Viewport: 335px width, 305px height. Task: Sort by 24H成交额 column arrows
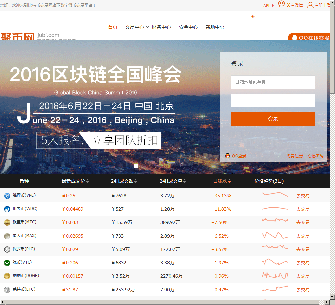coord(136,181)
